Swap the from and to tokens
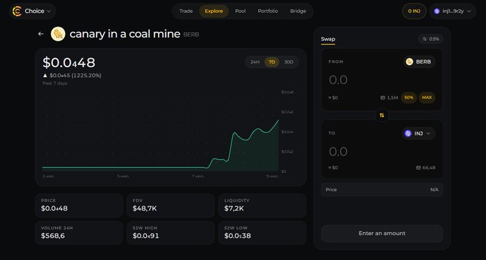The height and width of the screenshot is (260, 486). [382, 115]
